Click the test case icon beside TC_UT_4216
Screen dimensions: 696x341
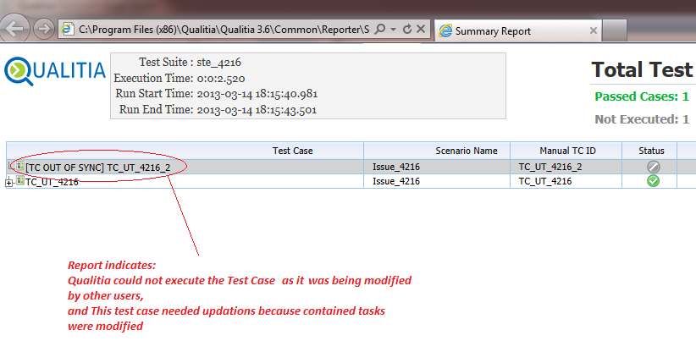pos(19,181)
